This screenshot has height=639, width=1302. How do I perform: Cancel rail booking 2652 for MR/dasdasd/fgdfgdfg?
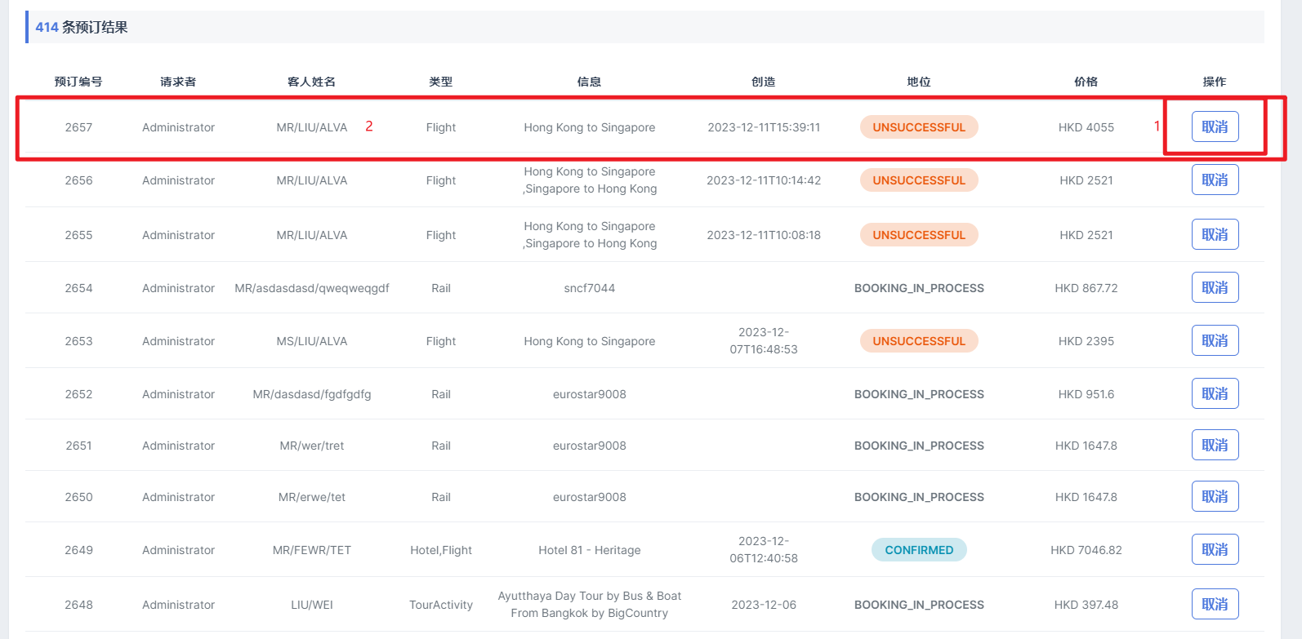point(1215,393)
